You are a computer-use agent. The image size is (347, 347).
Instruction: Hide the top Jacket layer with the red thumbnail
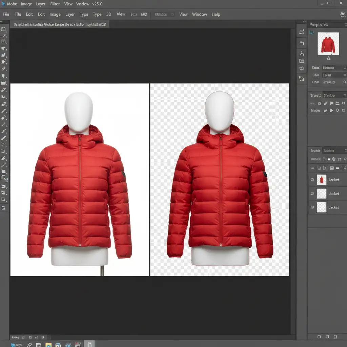[312, 180]
